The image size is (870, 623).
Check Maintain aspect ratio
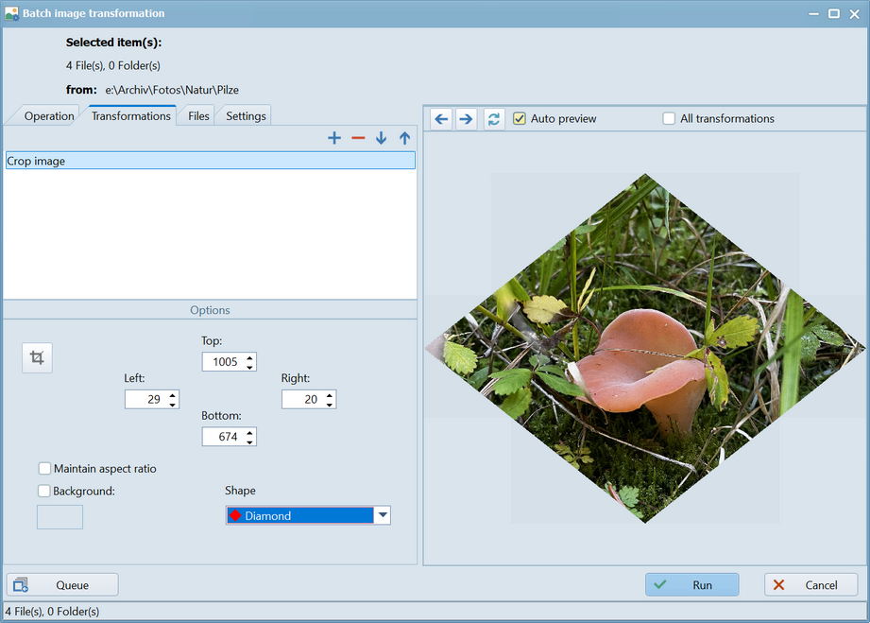click(44, 469)
